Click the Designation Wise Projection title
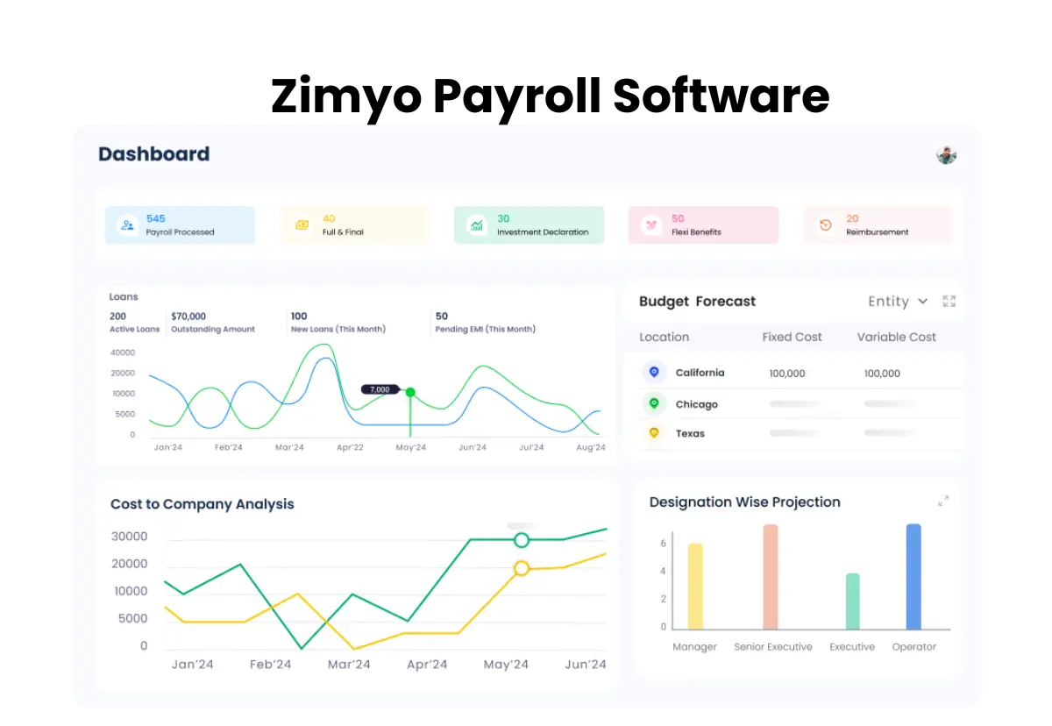1052x726 pixels. pyautogui.click(x=744, y=502)
